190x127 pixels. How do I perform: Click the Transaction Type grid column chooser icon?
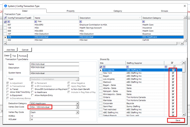5,18
